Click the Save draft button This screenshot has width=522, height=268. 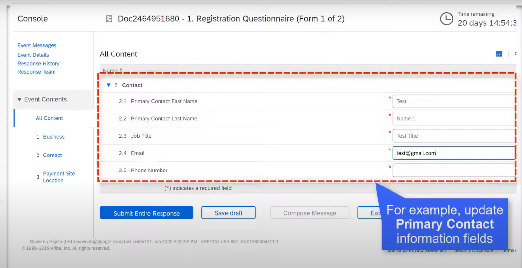pyautogui.click(x=228, y=213)
